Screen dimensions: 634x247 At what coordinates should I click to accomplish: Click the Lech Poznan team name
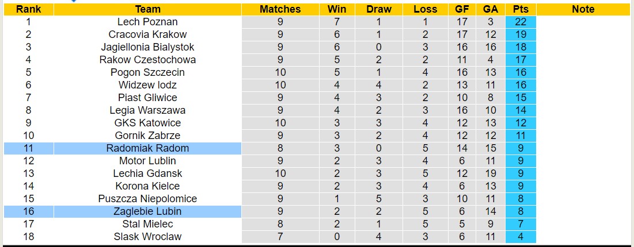pyautogui.click(x=147, y=22)
